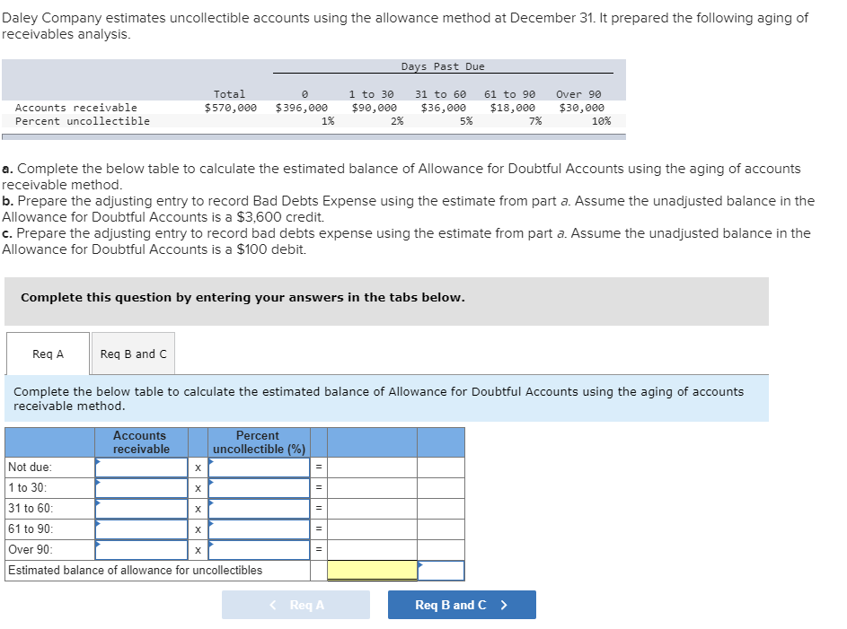Click the Percent uncollectible (%) column header
The height and width of the screenshot is (629, 847).
click(259, 442)
